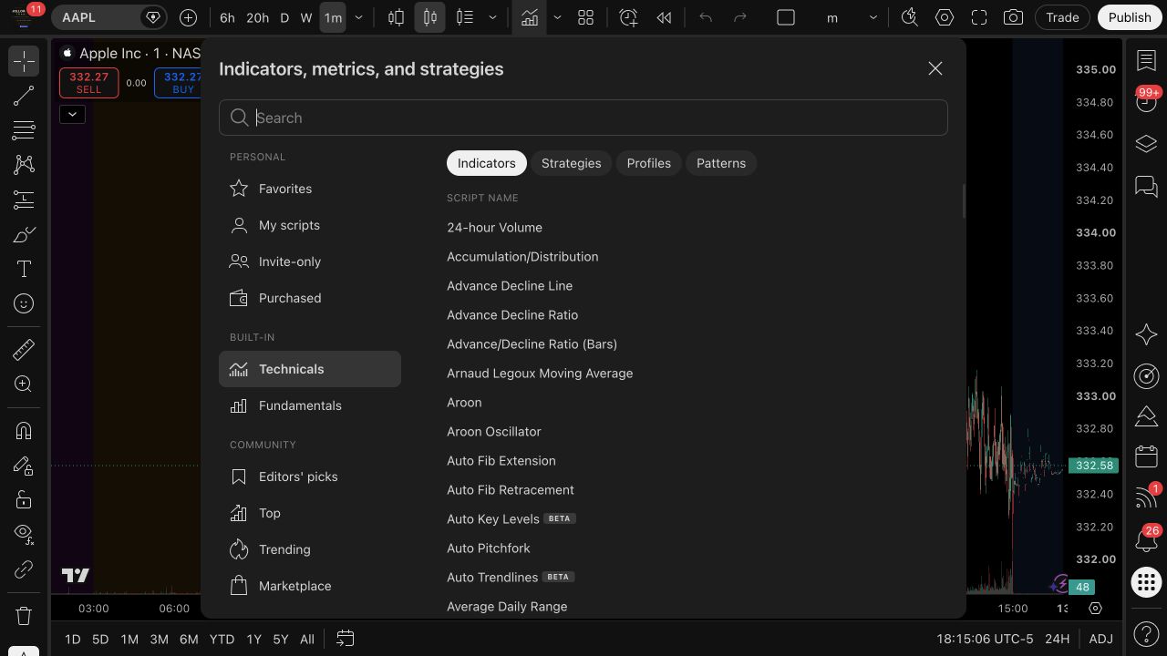Collapse the chart legend chevron
The image size is (1167, 656).
coord(73,114)
